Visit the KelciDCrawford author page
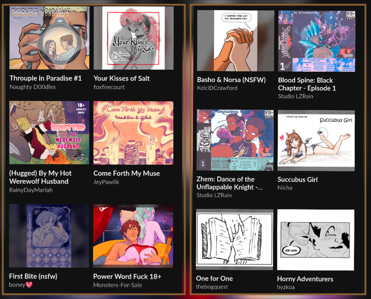The width and height of the screenshot is (371, 299). (x=217, y=88)
